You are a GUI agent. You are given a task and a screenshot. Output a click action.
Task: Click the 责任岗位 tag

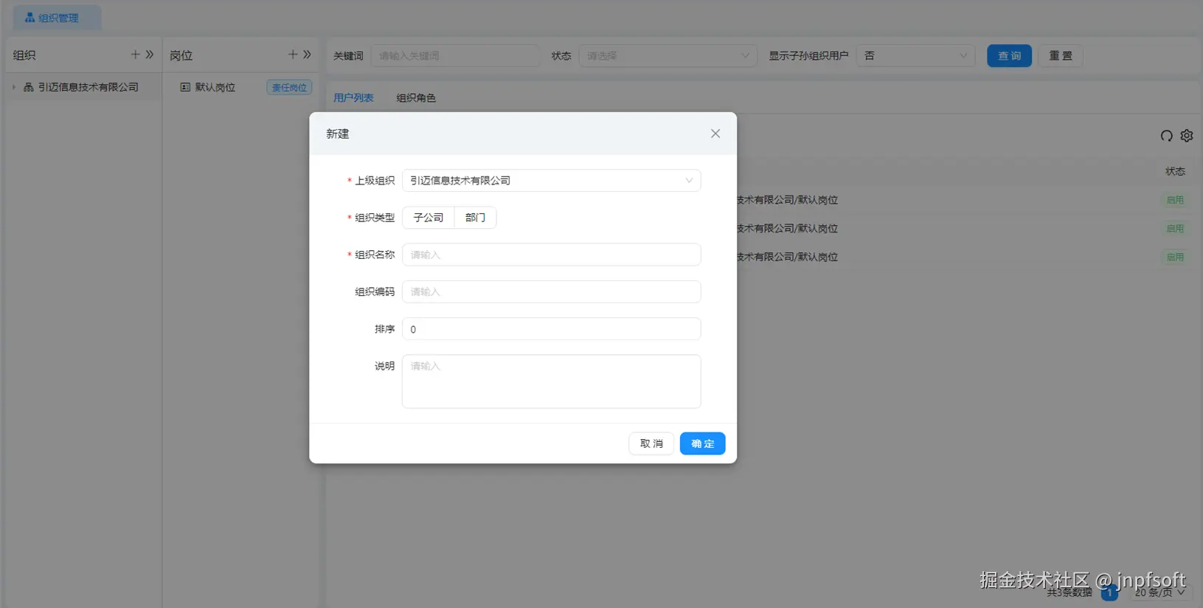[x=289, y=87]
